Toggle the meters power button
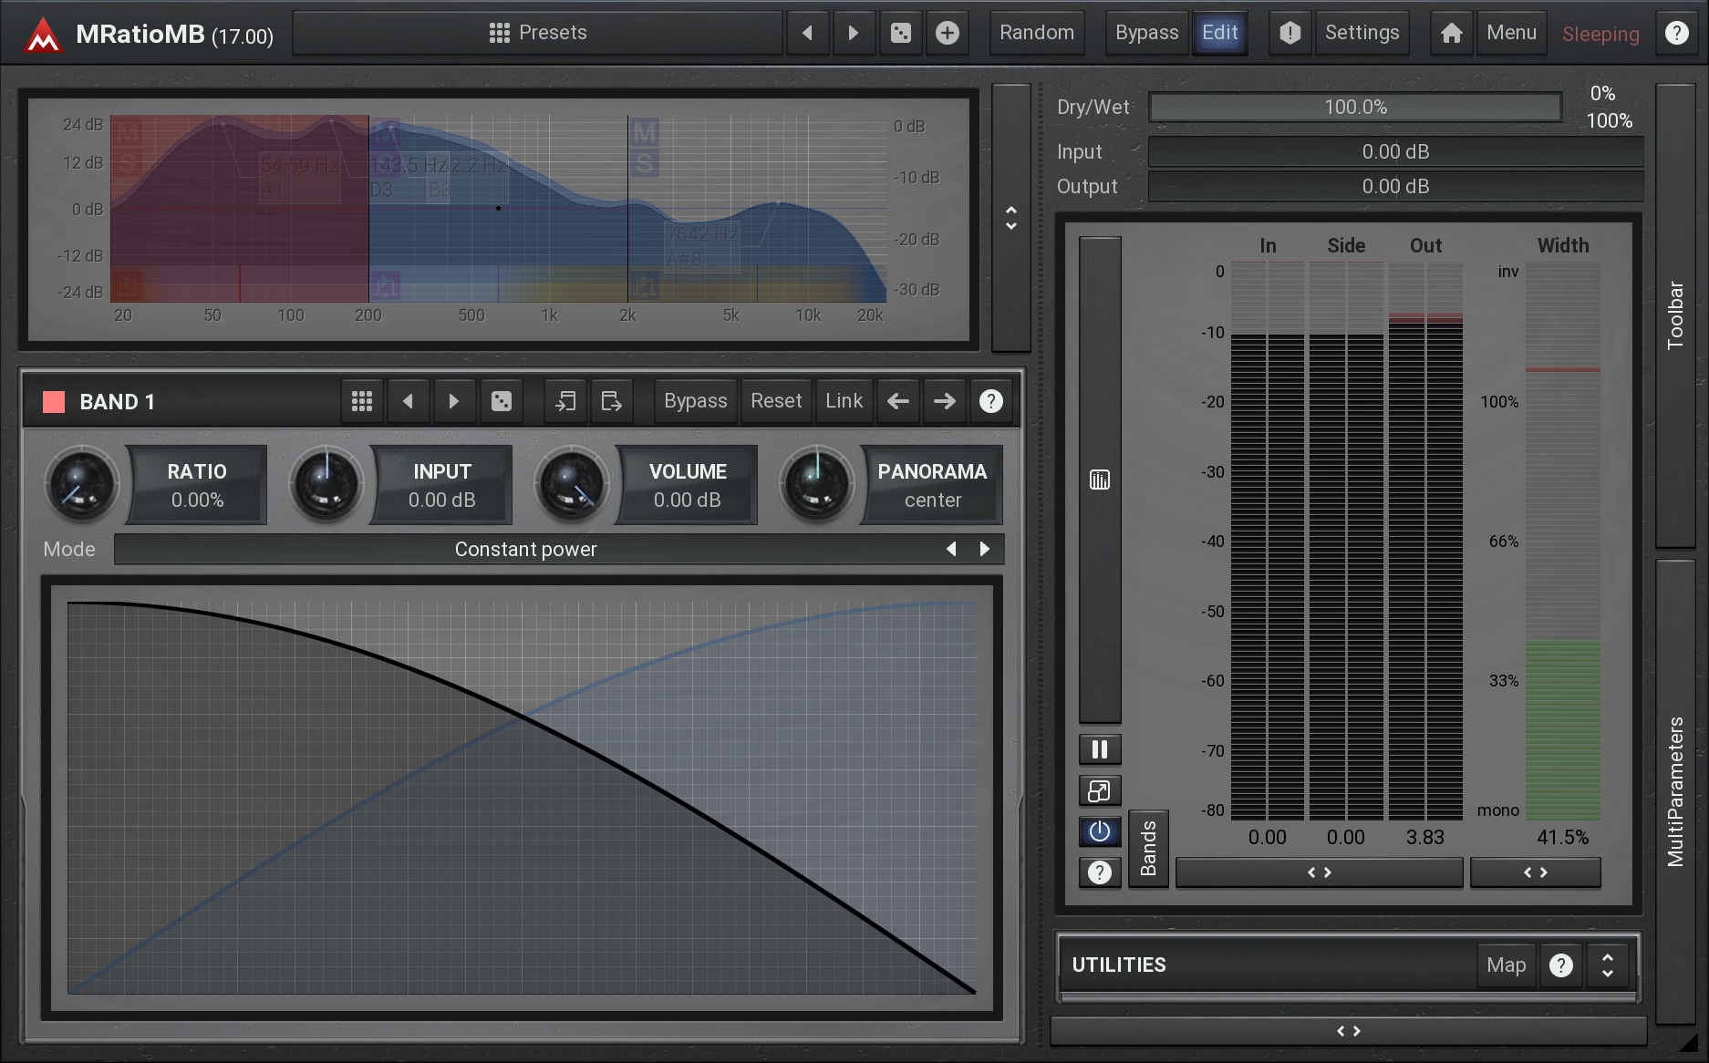The width and height of the screenshot is (1709, 1063). pyautogui.click(x=1100, y=831)
